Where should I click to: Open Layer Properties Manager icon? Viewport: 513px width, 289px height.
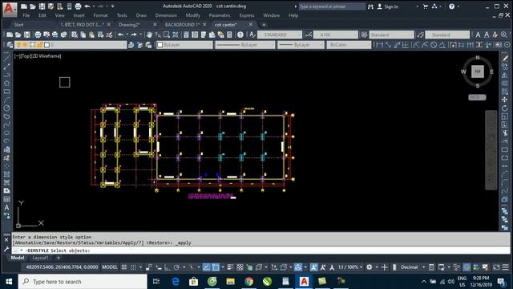[x=10, y=45]
